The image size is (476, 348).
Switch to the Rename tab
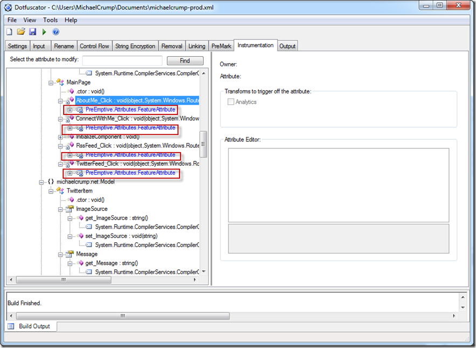(64, 46)
